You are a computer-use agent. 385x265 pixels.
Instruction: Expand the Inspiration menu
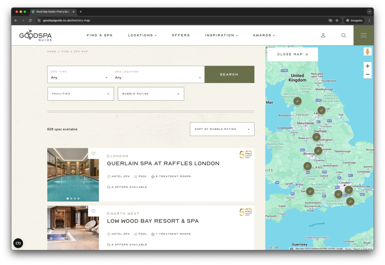coord(221,35)
